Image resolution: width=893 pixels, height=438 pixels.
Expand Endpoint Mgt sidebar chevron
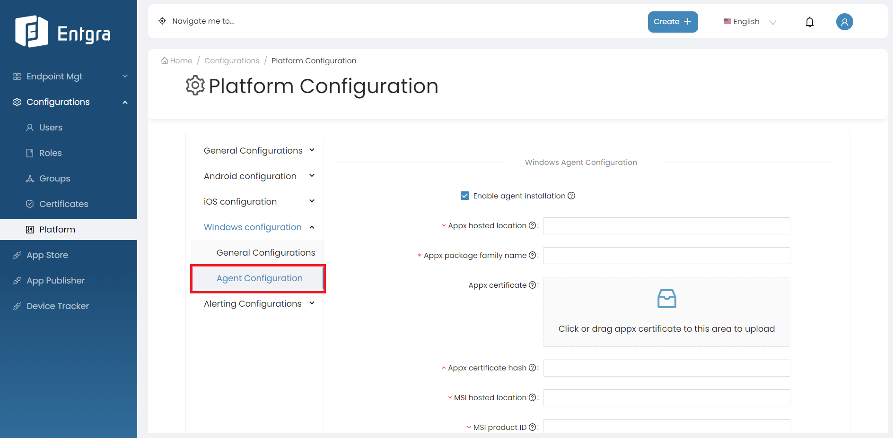[x=125, y=76]
